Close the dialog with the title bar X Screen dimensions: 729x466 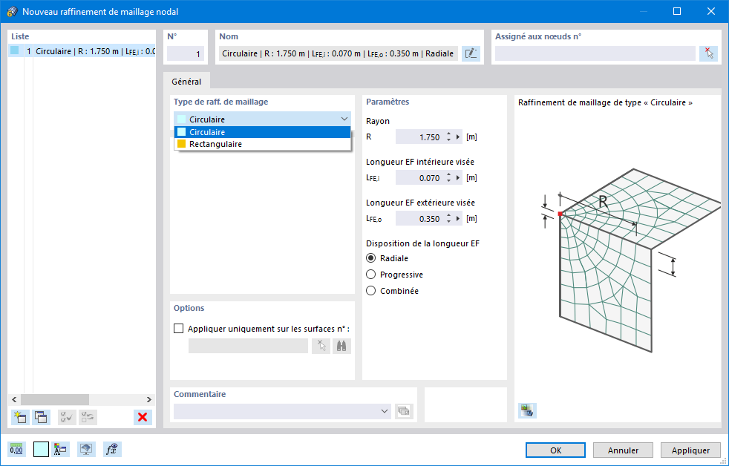tap(711, 11)
